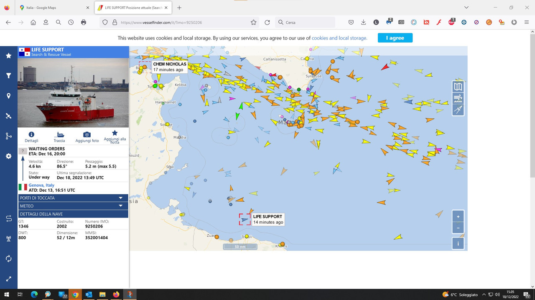This screenshot has width=535, height=300.
Task: Click the IMO number 9250206
Action: pyautogui.click(x=94, y=226)
